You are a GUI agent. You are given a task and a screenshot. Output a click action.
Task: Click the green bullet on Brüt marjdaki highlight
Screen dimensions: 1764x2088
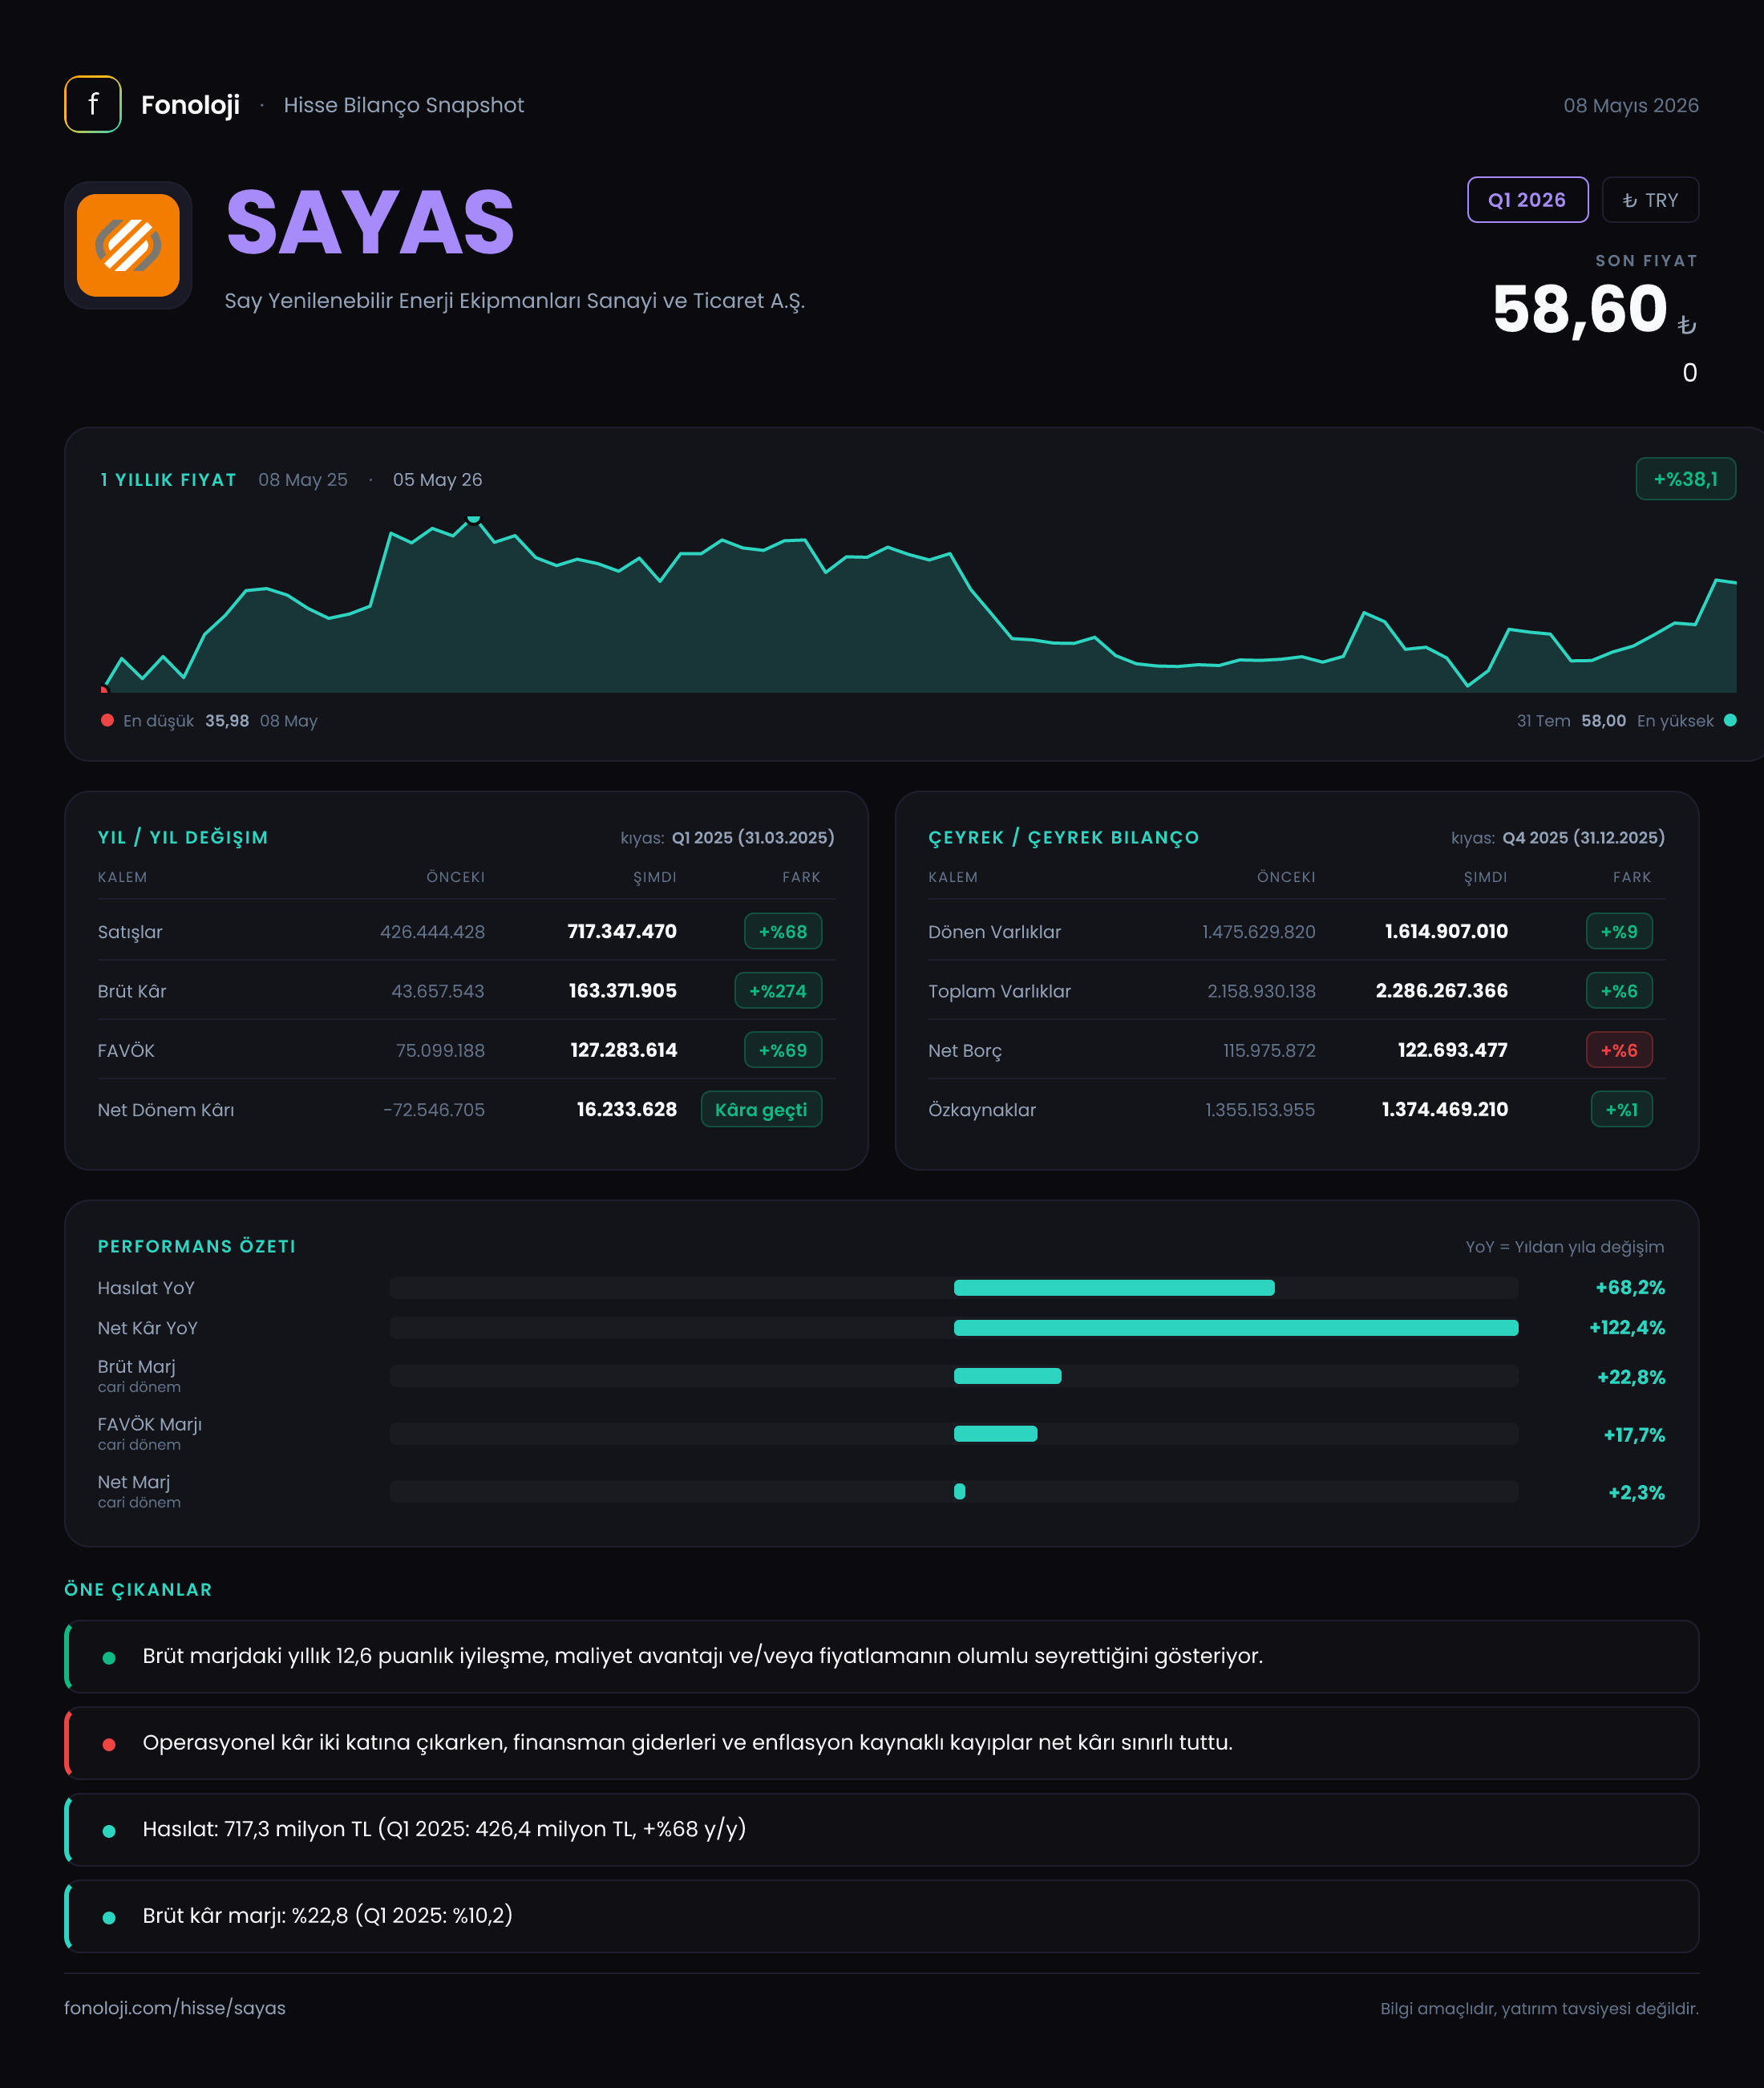tap(109, 1658)
